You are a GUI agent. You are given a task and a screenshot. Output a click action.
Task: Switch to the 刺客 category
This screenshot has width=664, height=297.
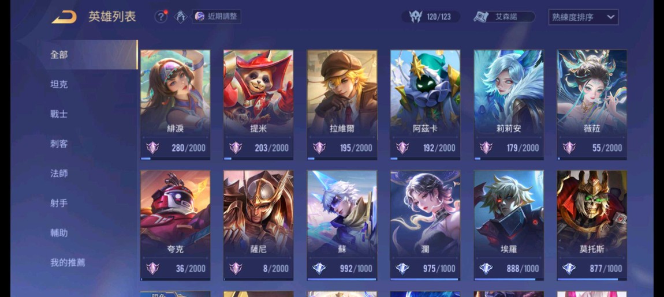click(59, 144)
